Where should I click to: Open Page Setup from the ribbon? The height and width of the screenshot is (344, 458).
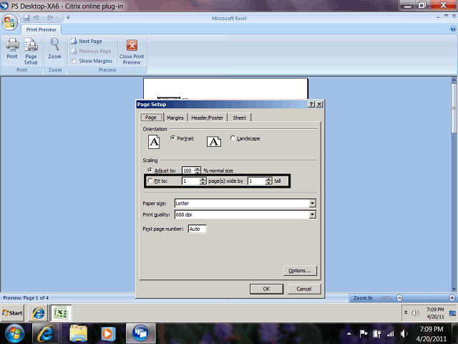coord(31,51)
